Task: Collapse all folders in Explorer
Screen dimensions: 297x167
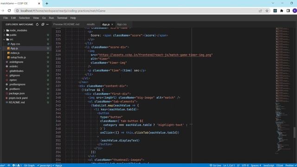Action: click(x=43, y=25)
